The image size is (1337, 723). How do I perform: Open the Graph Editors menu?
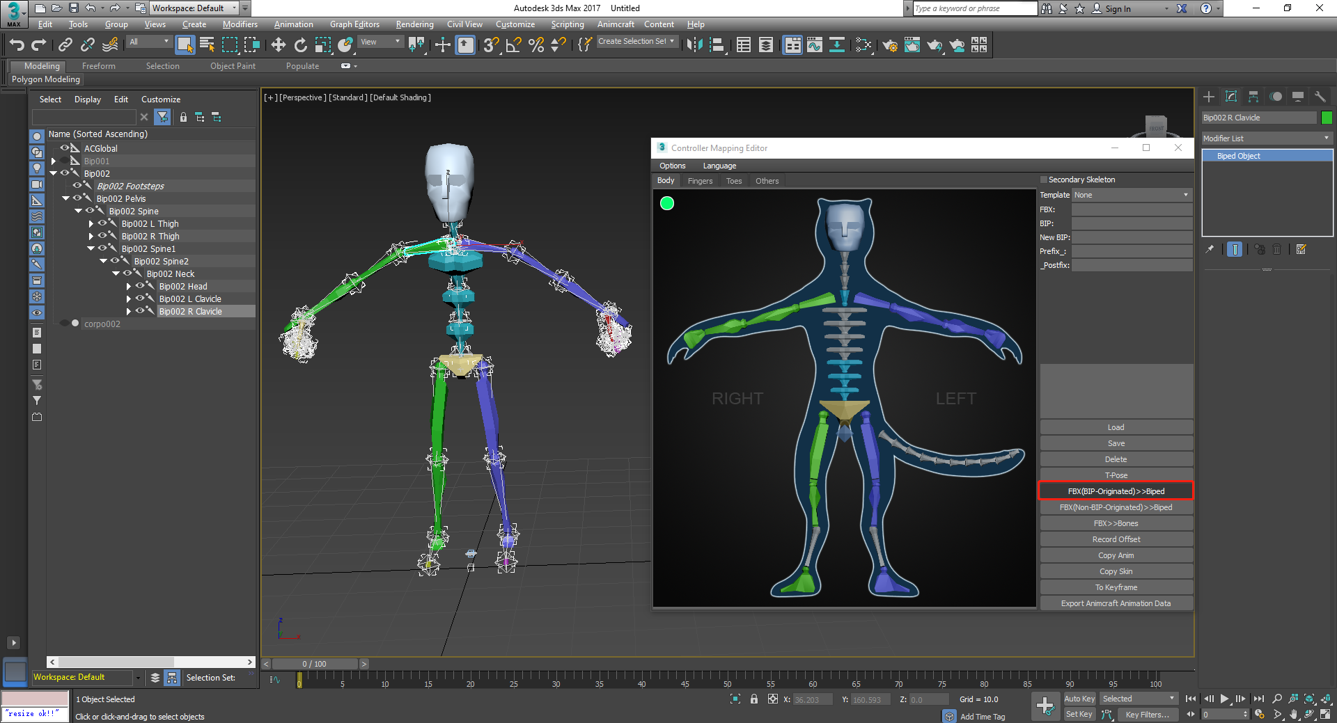(354, 24)
